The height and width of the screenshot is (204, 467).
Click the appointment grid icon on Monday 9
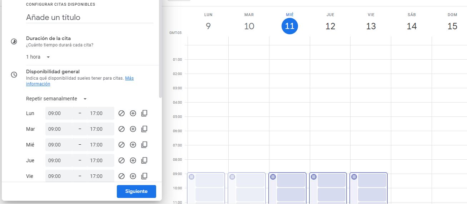192,177
